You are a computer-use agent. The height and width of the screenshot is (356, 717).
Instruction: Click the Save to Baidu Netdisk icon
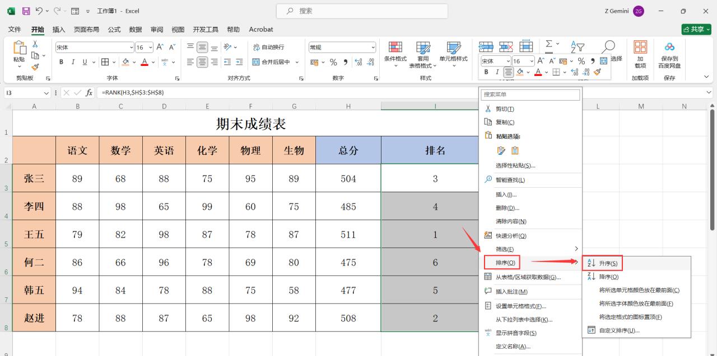pyautogui.click(x=669, y=47)
